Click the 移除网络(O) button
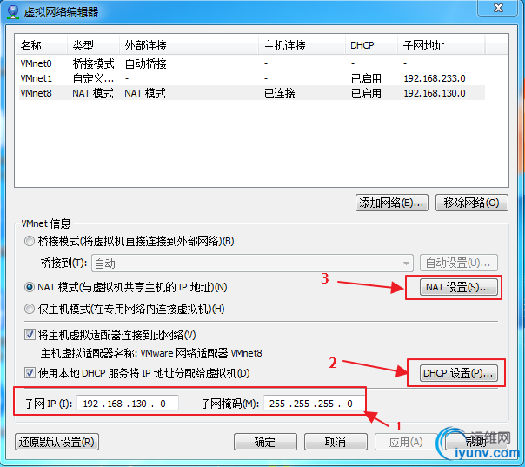This screenshot has width=525, height=467. (472, 203)
